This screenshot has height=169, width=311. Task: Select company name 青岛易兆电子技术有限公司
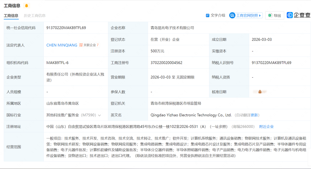click(172, 28)
